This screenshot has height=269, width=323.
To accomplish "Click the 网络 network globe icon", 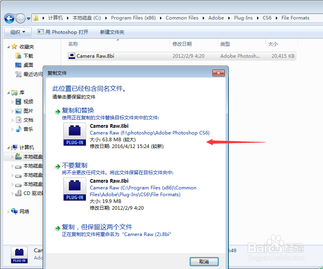I will coord(14,211).
